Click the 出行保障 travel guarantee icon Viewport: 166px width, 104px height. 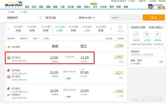[x=147, y=35]
